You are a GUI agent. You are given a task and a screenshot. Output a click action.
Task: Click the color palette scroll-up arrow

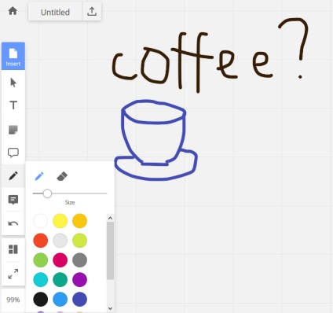point(110,218)
